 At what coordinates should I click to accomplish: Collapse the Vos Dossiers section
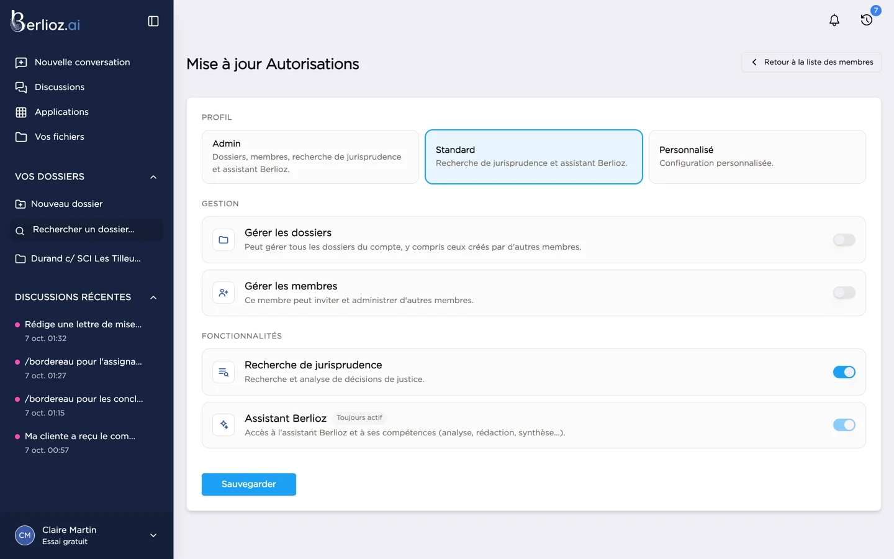(153, 177)
